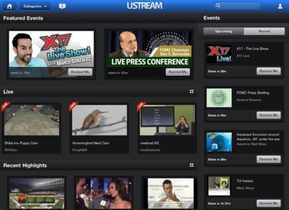Open the notifications speech bubble icon
This screenshot has height=210, width=289.
click(62, 6)
